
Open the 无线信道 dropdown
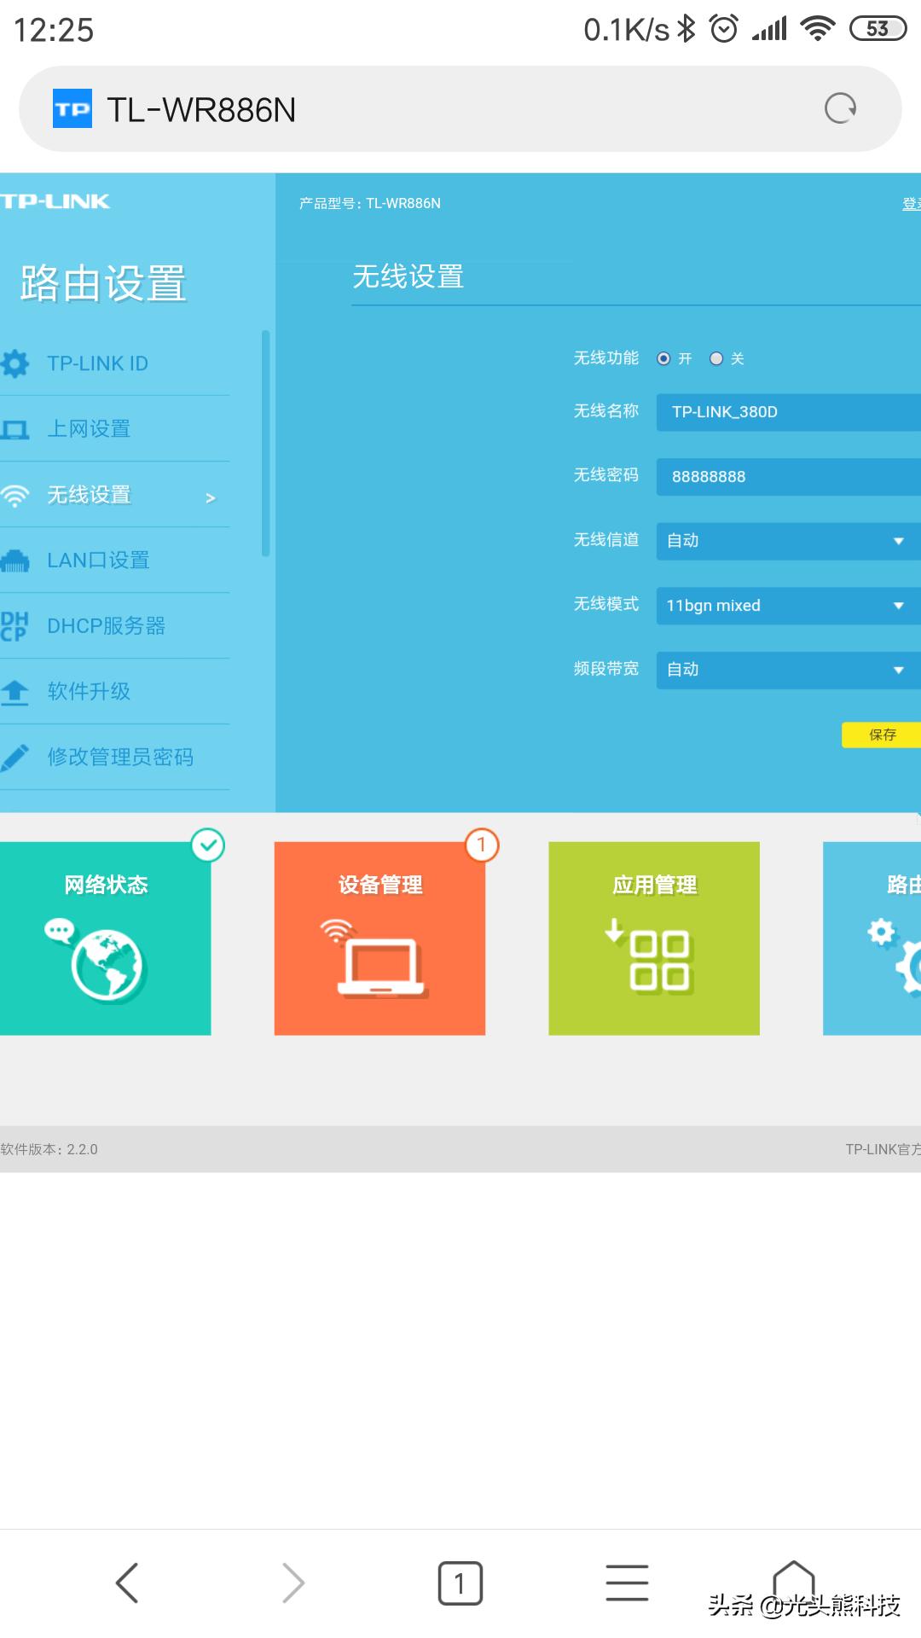coord(789,541)
